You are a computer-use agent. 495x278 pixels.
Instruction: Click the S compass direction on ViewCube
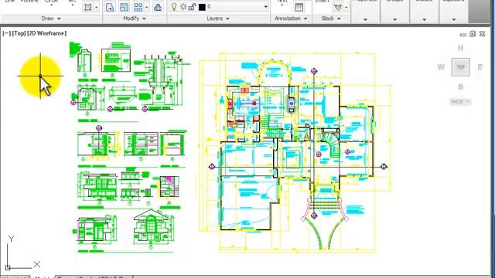pos(461,86)
